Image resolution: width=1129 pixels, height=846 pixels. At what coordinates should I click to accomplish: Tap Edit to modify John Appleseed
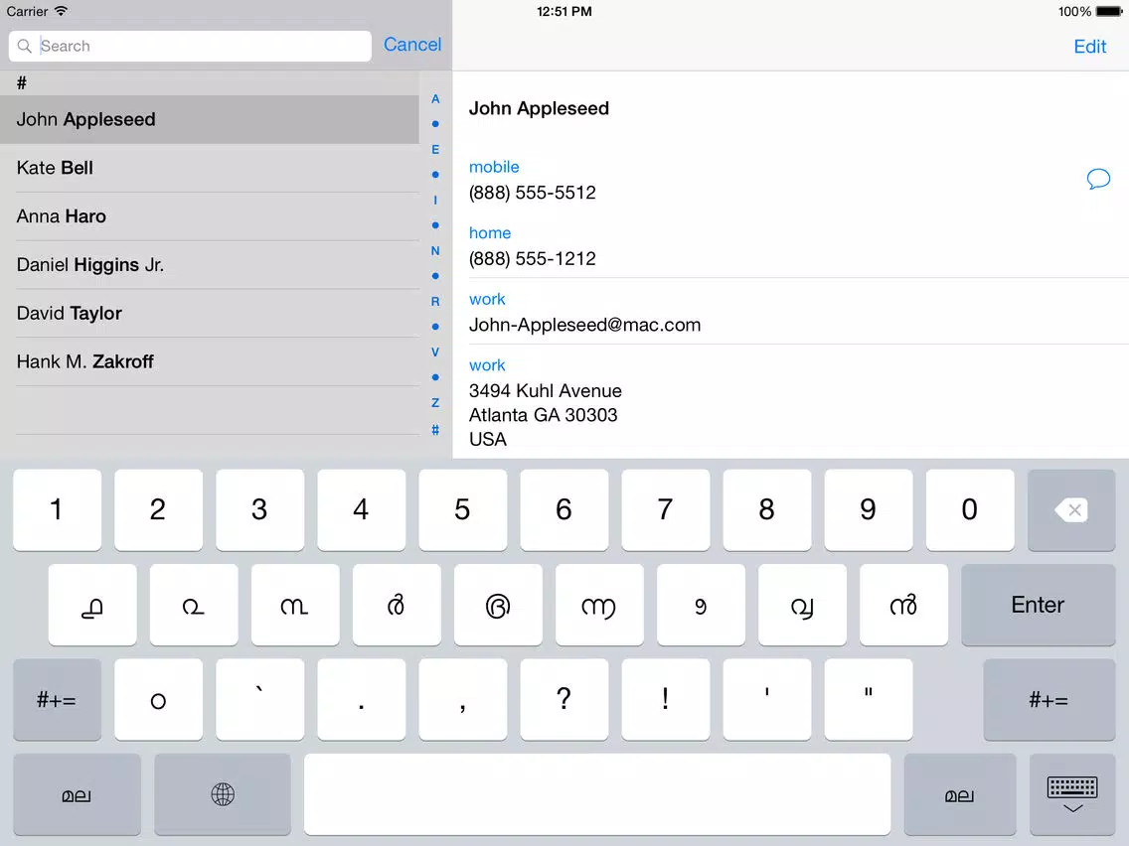tap(1089, 47)
